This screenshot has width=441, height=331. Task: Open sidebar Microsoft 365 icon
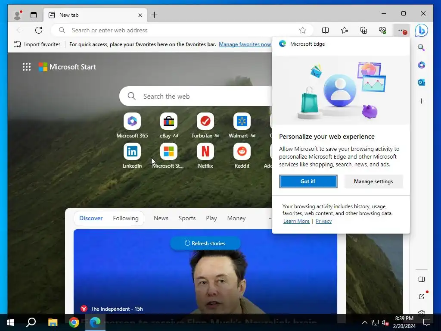(421, 65)
